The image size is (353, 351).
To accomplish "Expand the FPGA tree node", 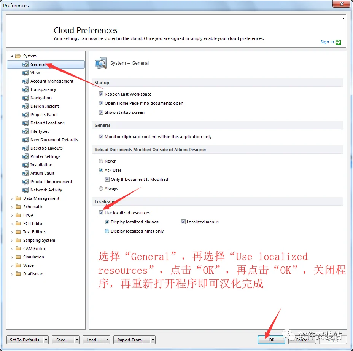I will click(x=11, y=215).
